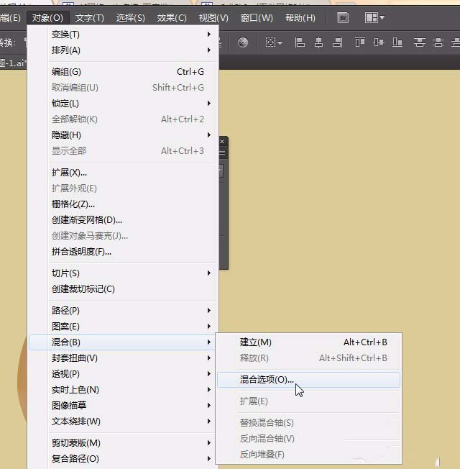Expand the 图案(E) submenu
Image resolution: width=460 pixels, height=469 pixels.
point(123,327)
